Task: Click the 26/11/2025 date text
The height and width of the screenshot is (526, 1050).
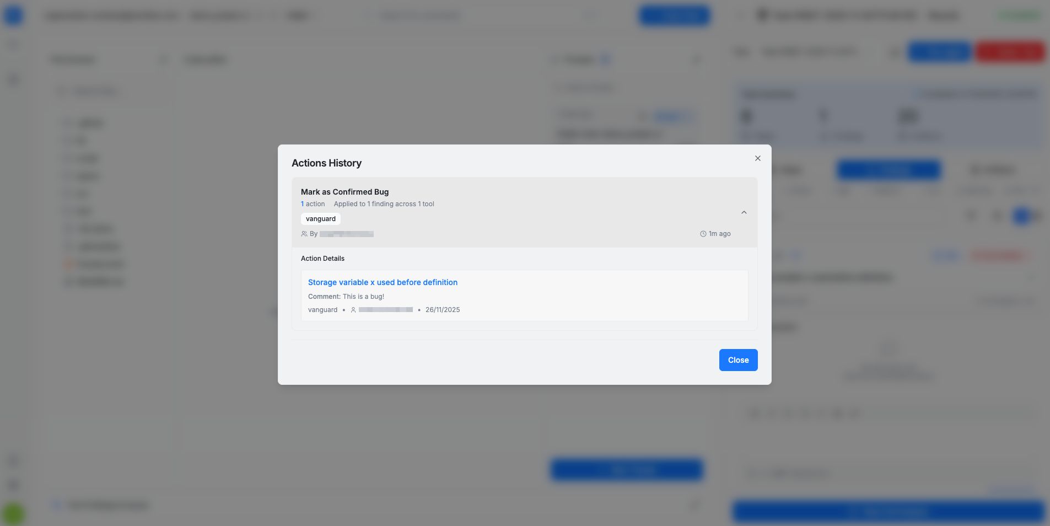Action: click(x=443, y=310)
